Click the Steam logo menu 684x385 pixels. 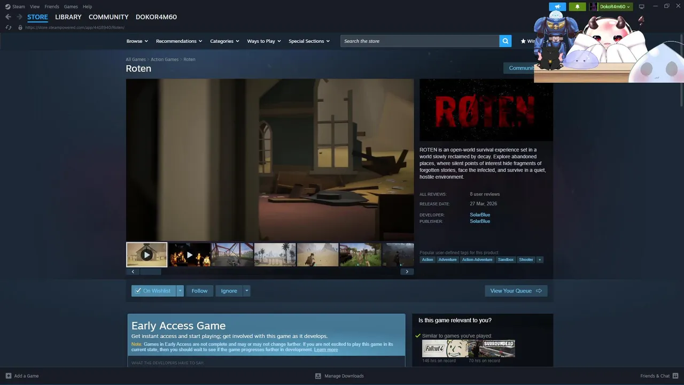pyautogui.click(x=15, y=6)
